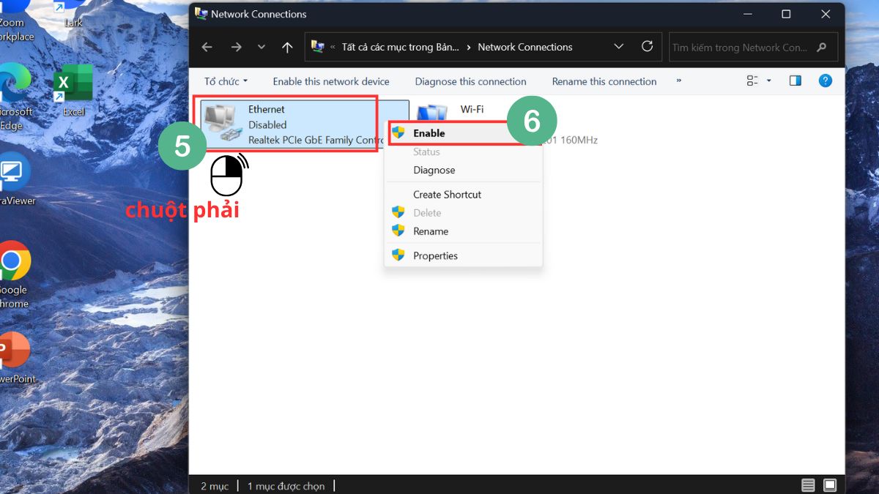This screenshot has height=494, width=879.
Task: Click Rename this connection
Action: point(604,81)
